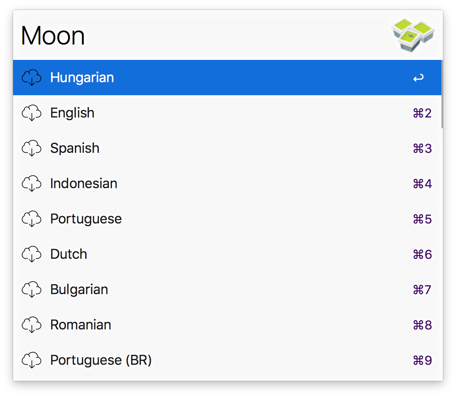Click the green boxes workflow icon
The height and width of the screenshot is (397, 456).
tap(413, 36)
